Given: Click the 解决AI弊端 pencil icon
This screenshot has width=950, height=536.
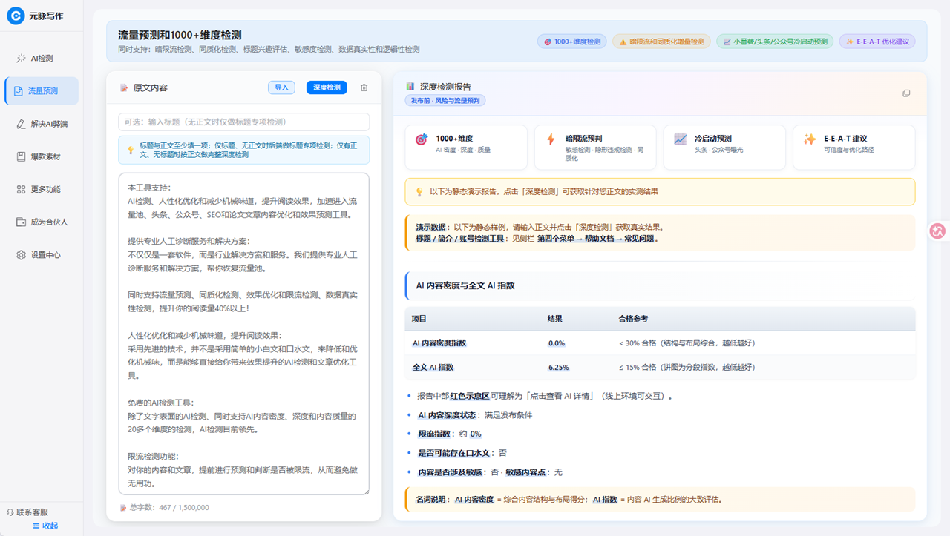Looking at the screenshot, I should [21, 124].
